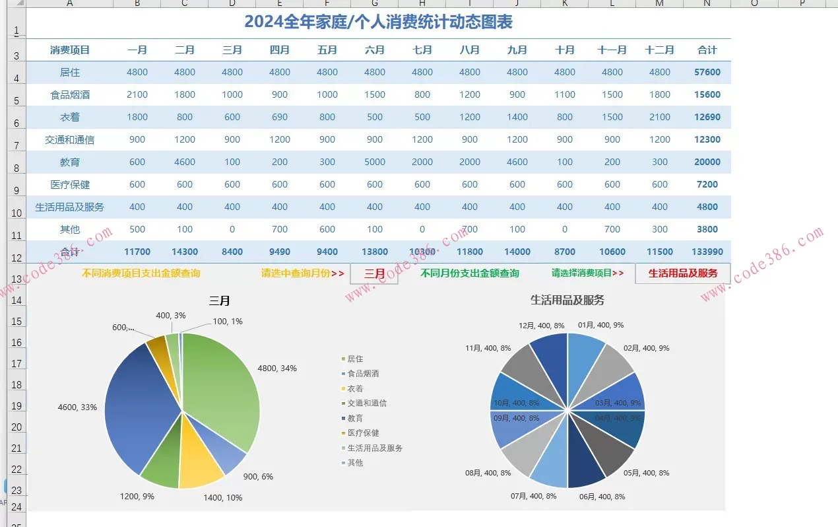Screen dimensions: 838x527
Task: Select the pie data label 4800, 34%
Action: [277, 369]
